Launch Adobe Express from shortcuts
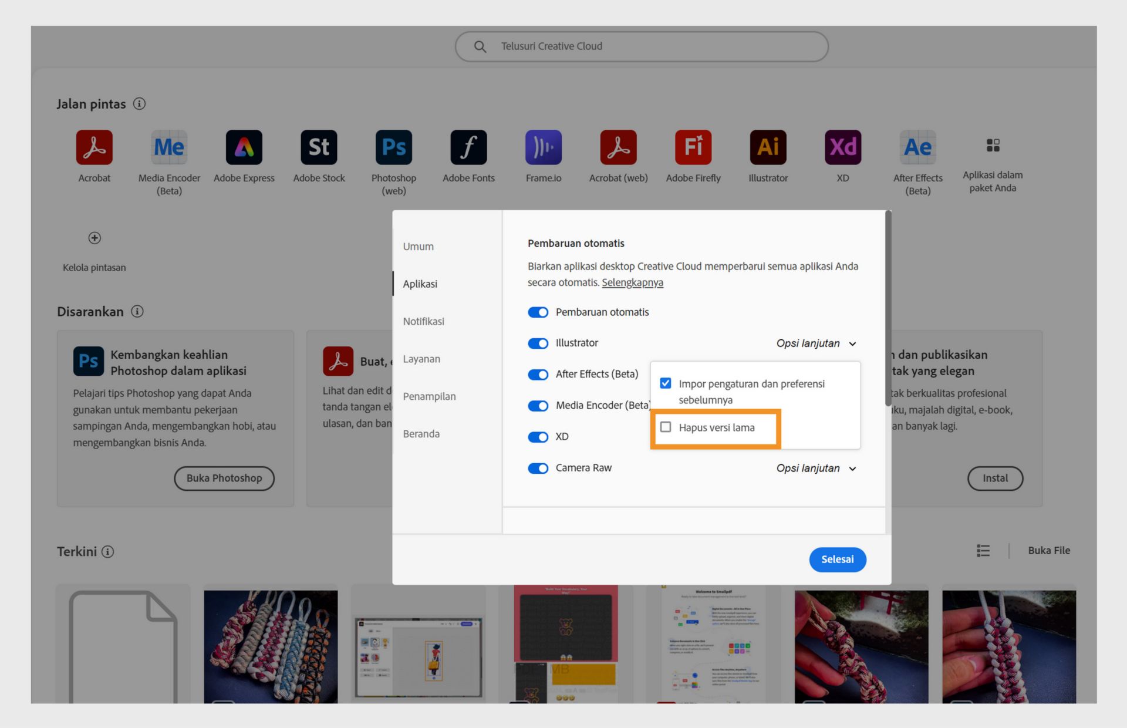1127x728 pixels. pos(244,147)
